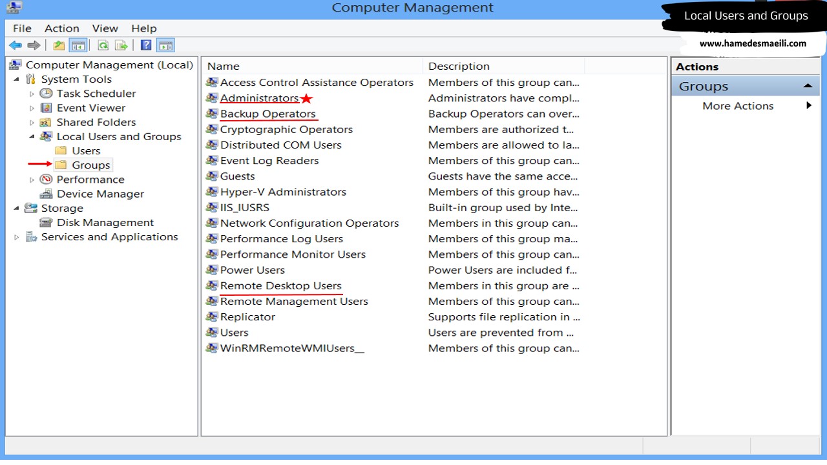This screenshot has width=827, height=465.
Task: Select the Task Scheduler clock icon
Action: [x=46, y=94]
